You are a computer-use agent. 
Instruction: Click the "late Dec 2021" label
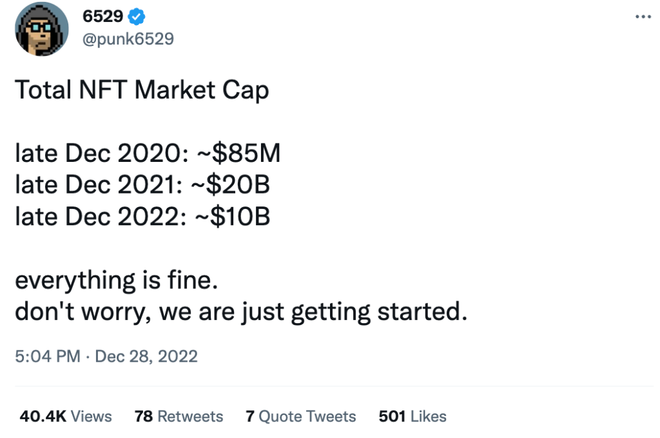click(x=97, y=186)
